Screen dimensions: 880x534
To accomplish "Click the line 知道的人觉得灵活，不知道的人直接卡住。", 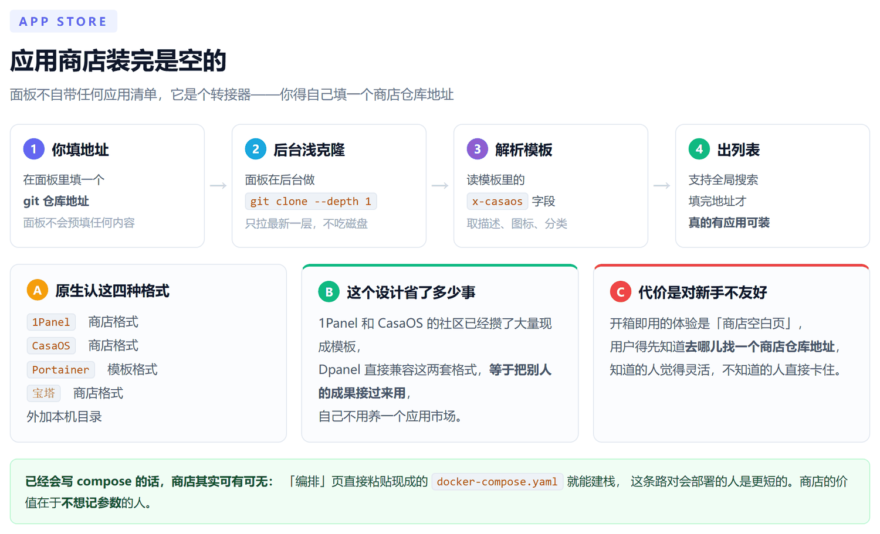I will [728, 370].
